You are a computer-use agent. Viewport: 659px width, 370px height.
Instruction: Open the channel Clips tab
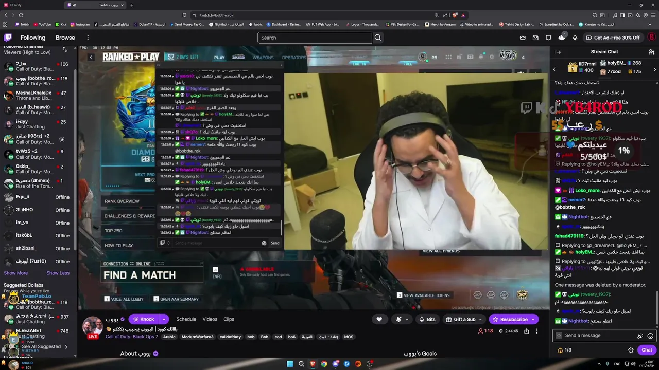tap(229, 319)
